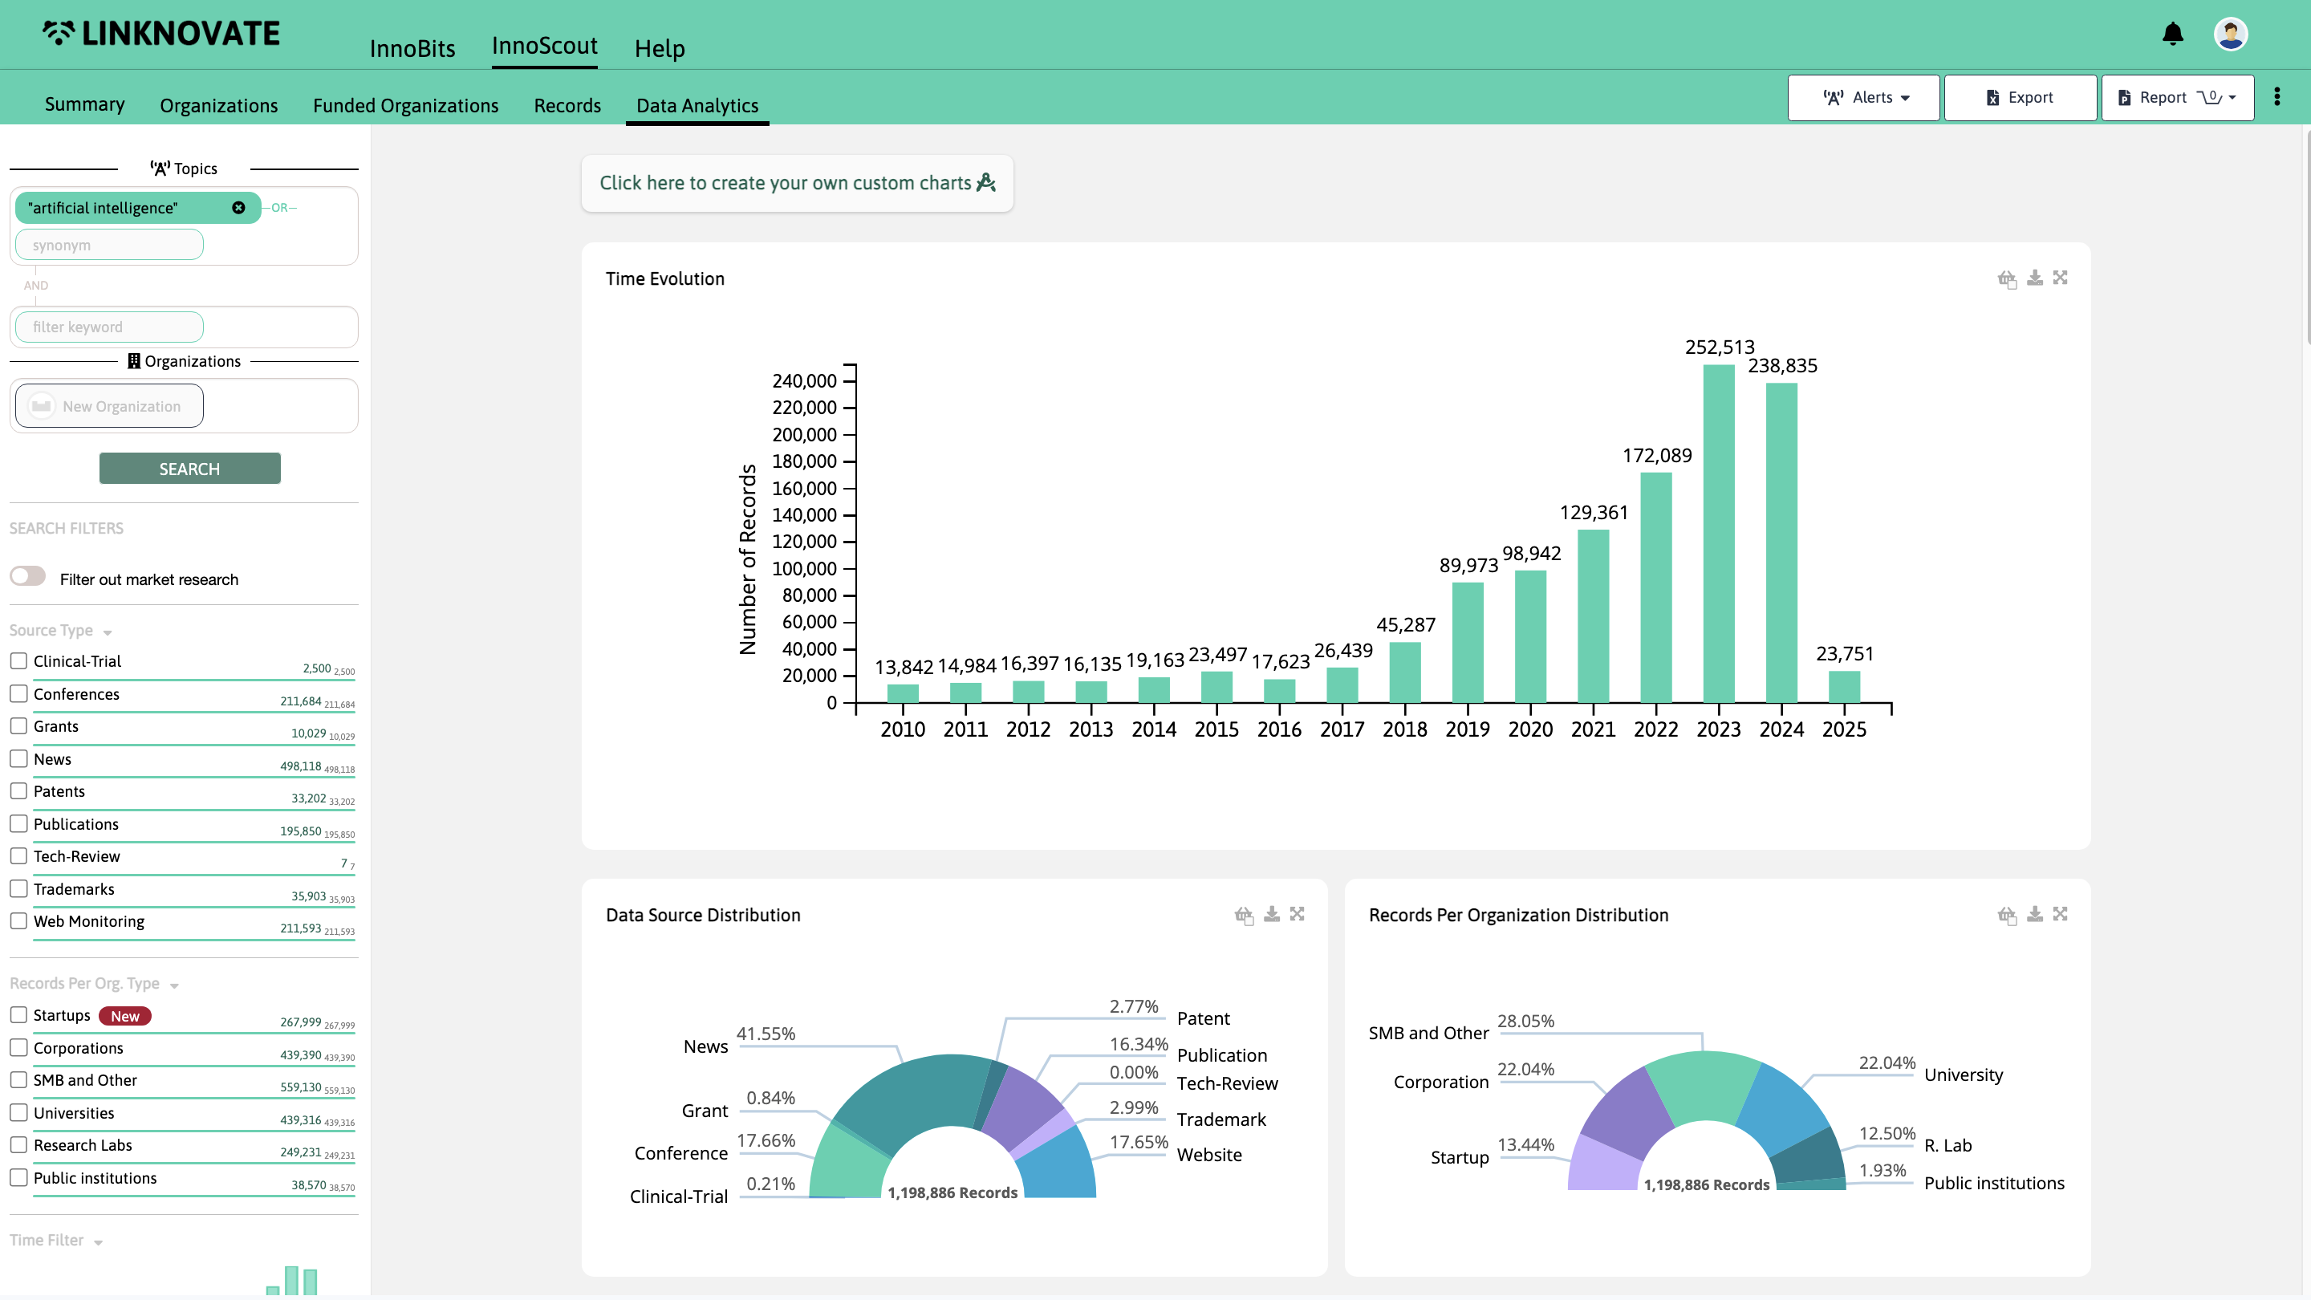Click the SEARCH button

point(189,469)
